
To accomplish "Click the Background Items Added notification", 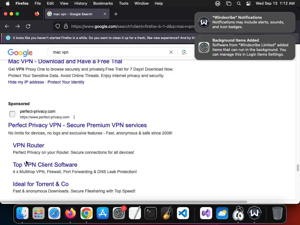I will (x=245, y=47).
